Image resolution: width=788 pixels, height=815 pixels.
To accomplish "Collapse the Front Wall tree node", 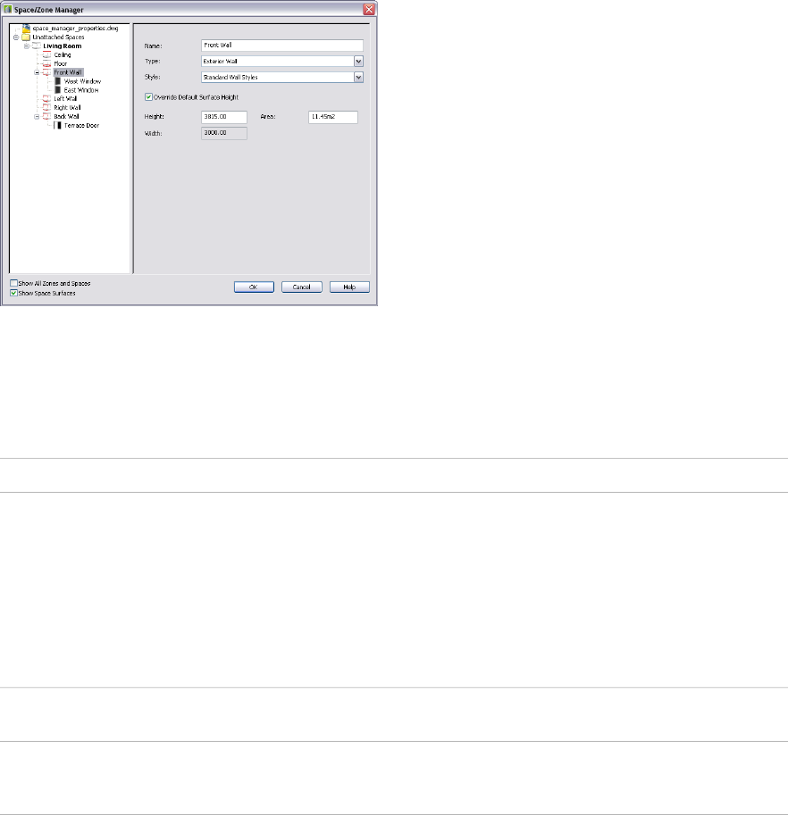I will coord(37,72).
